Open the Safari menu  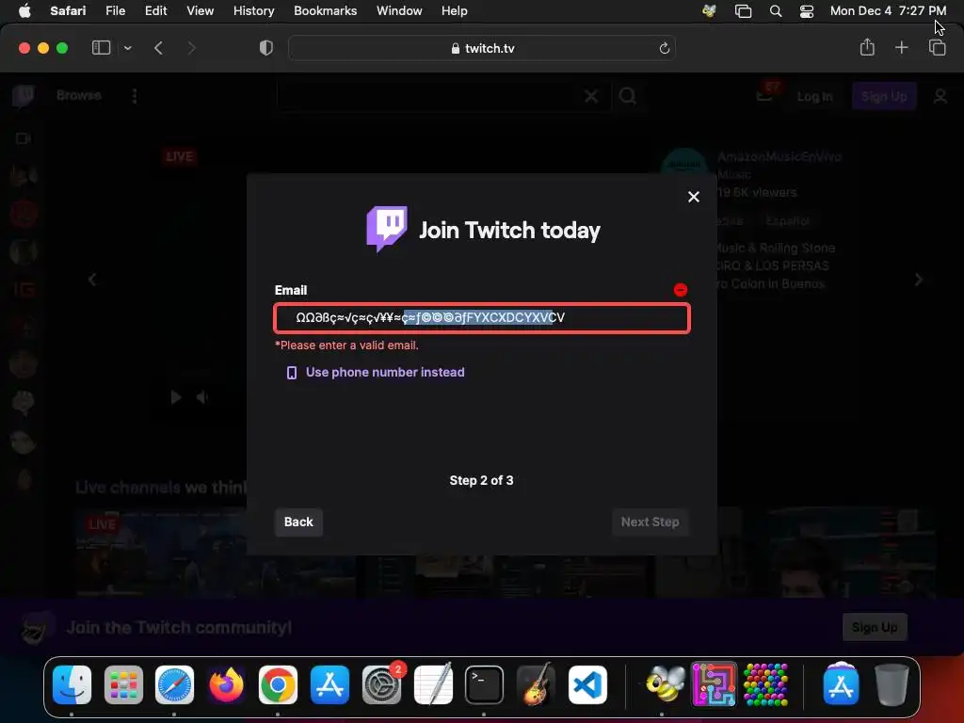(68, 11)
